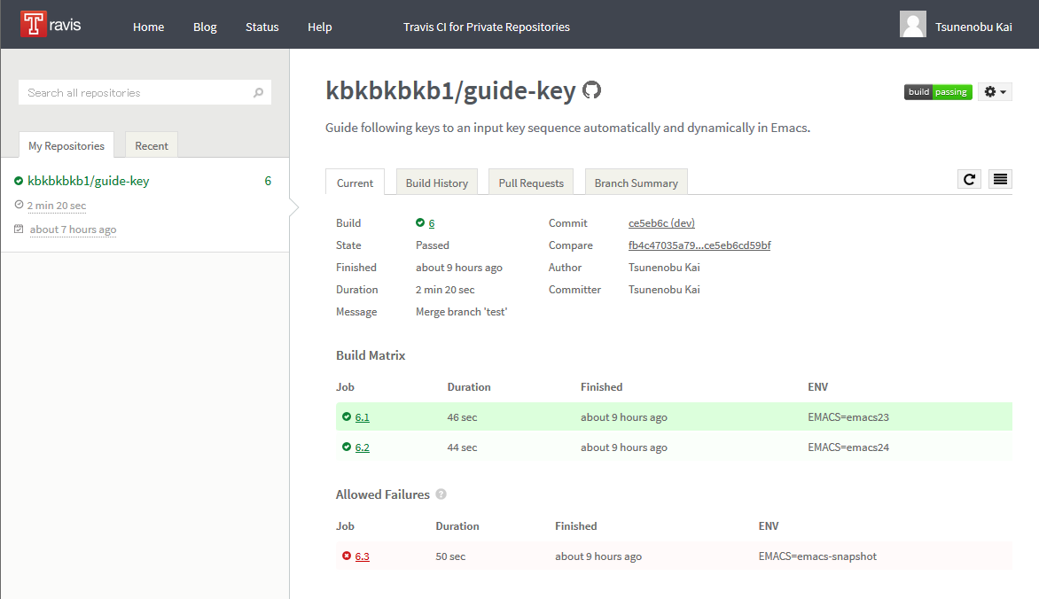1039x599 pixels.
Task: Click the build passing status badge
Action: [938, 92]
